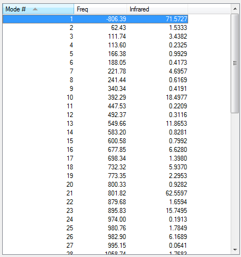
Task: Select mode 16 with frequency 677.85
Action: 95,150
